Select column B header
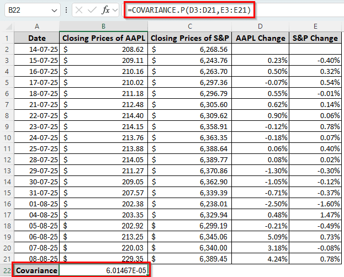Image resolution: width=344 pixels, height=277 pixels. point(103,26)
